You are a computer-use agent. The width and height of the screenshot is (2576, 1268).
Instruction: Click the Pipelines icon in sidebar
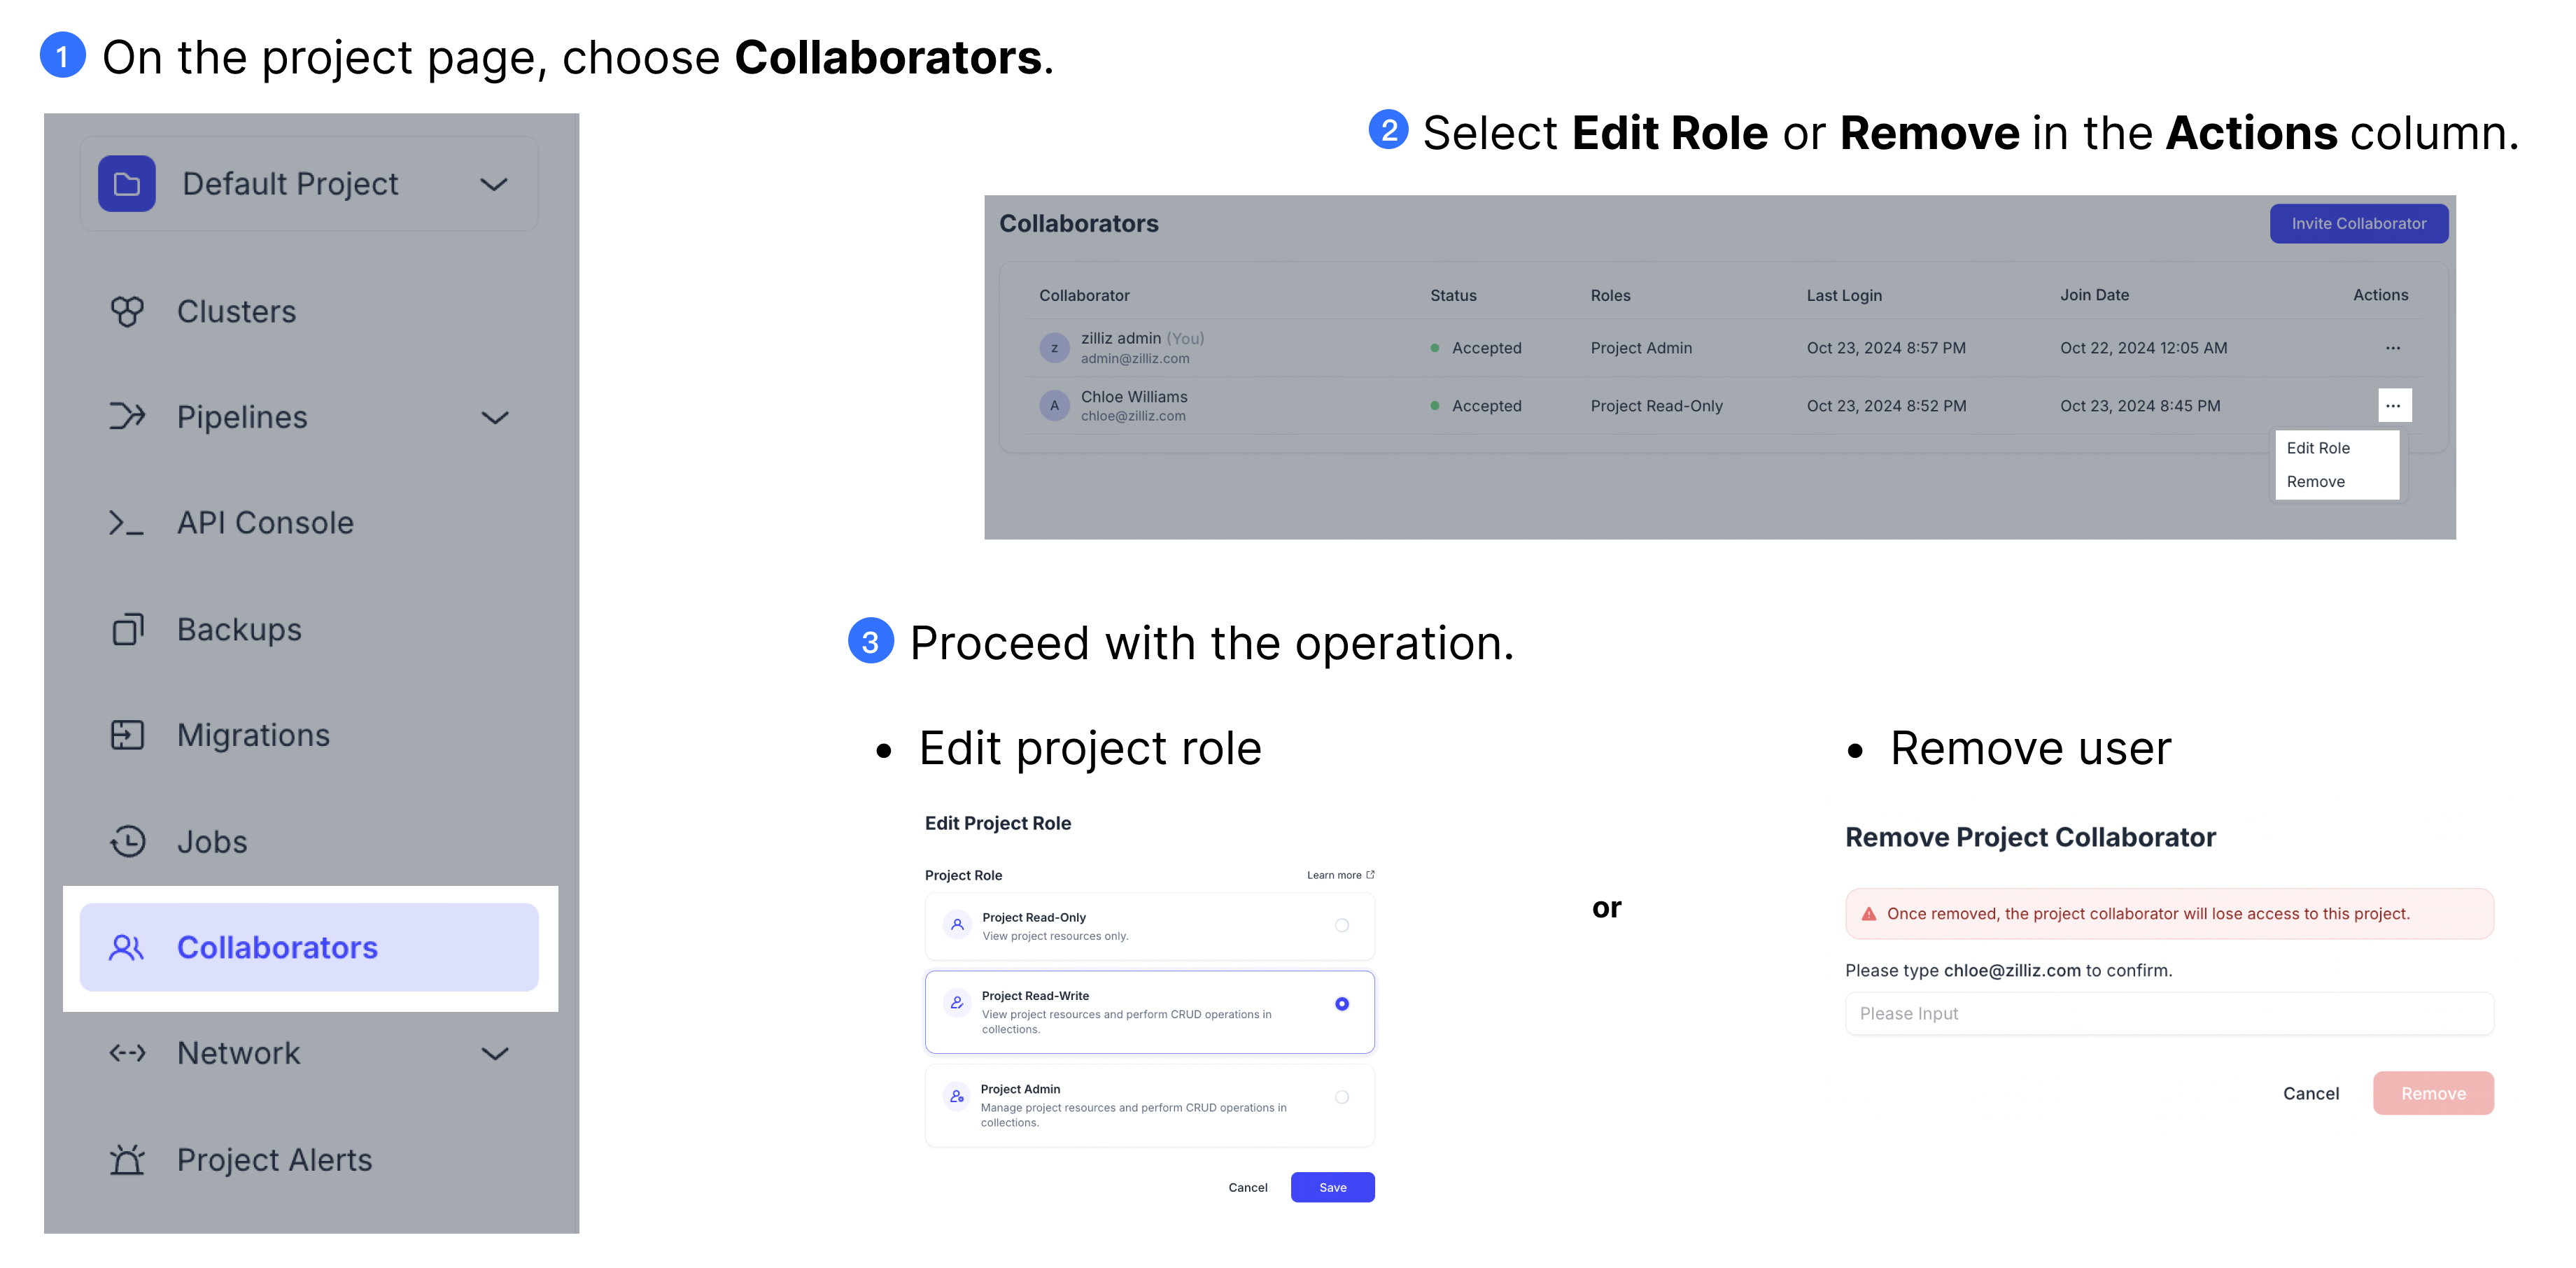click(128, 416)
